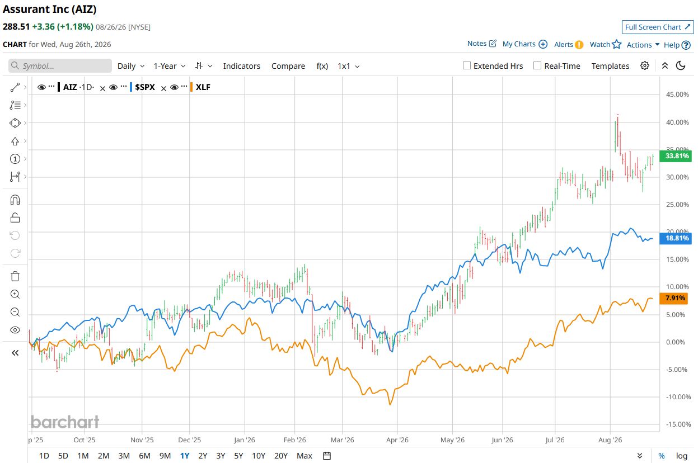Hide all drawings with toolbar eye icon

coord(15,330)
